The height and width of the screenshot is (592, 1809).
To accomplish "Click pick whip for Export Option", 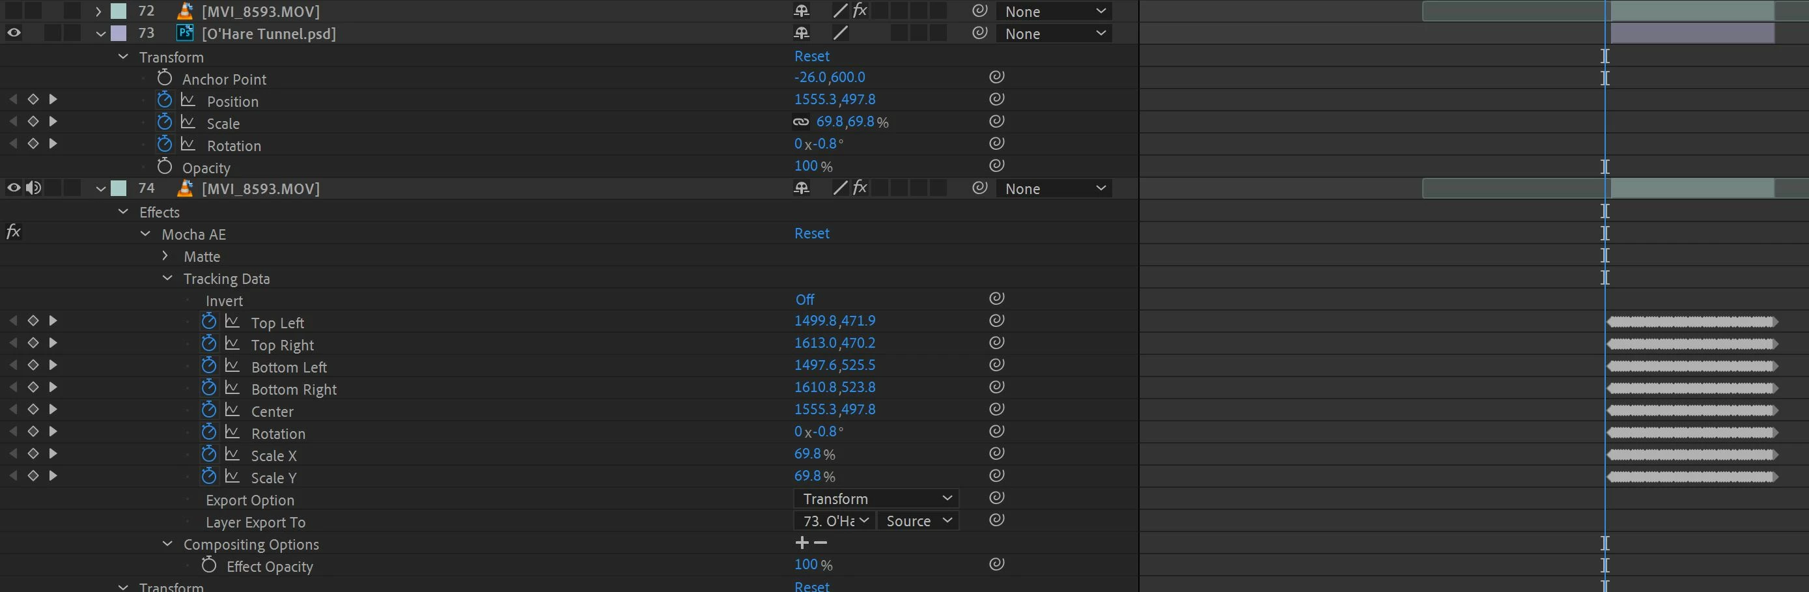I will 996,497.
